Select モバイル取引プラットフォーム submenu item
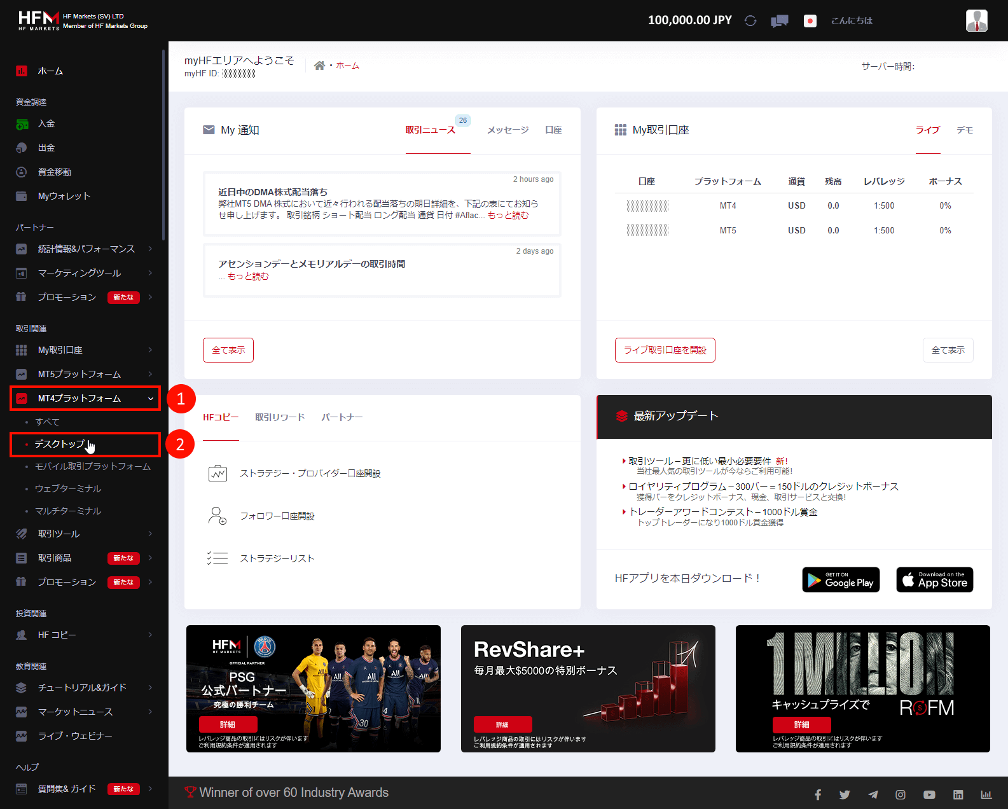The height and width of the screenshot is (809, 1008). (x=93, y=466)
